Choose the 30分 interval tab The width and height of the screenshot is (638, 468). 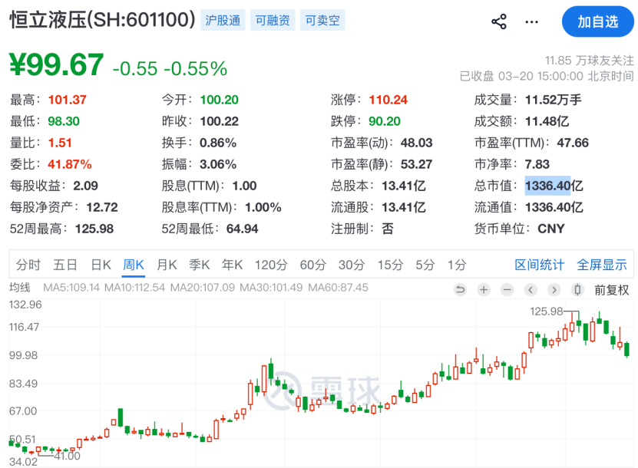pyautogui.click(x=352, y=265)
